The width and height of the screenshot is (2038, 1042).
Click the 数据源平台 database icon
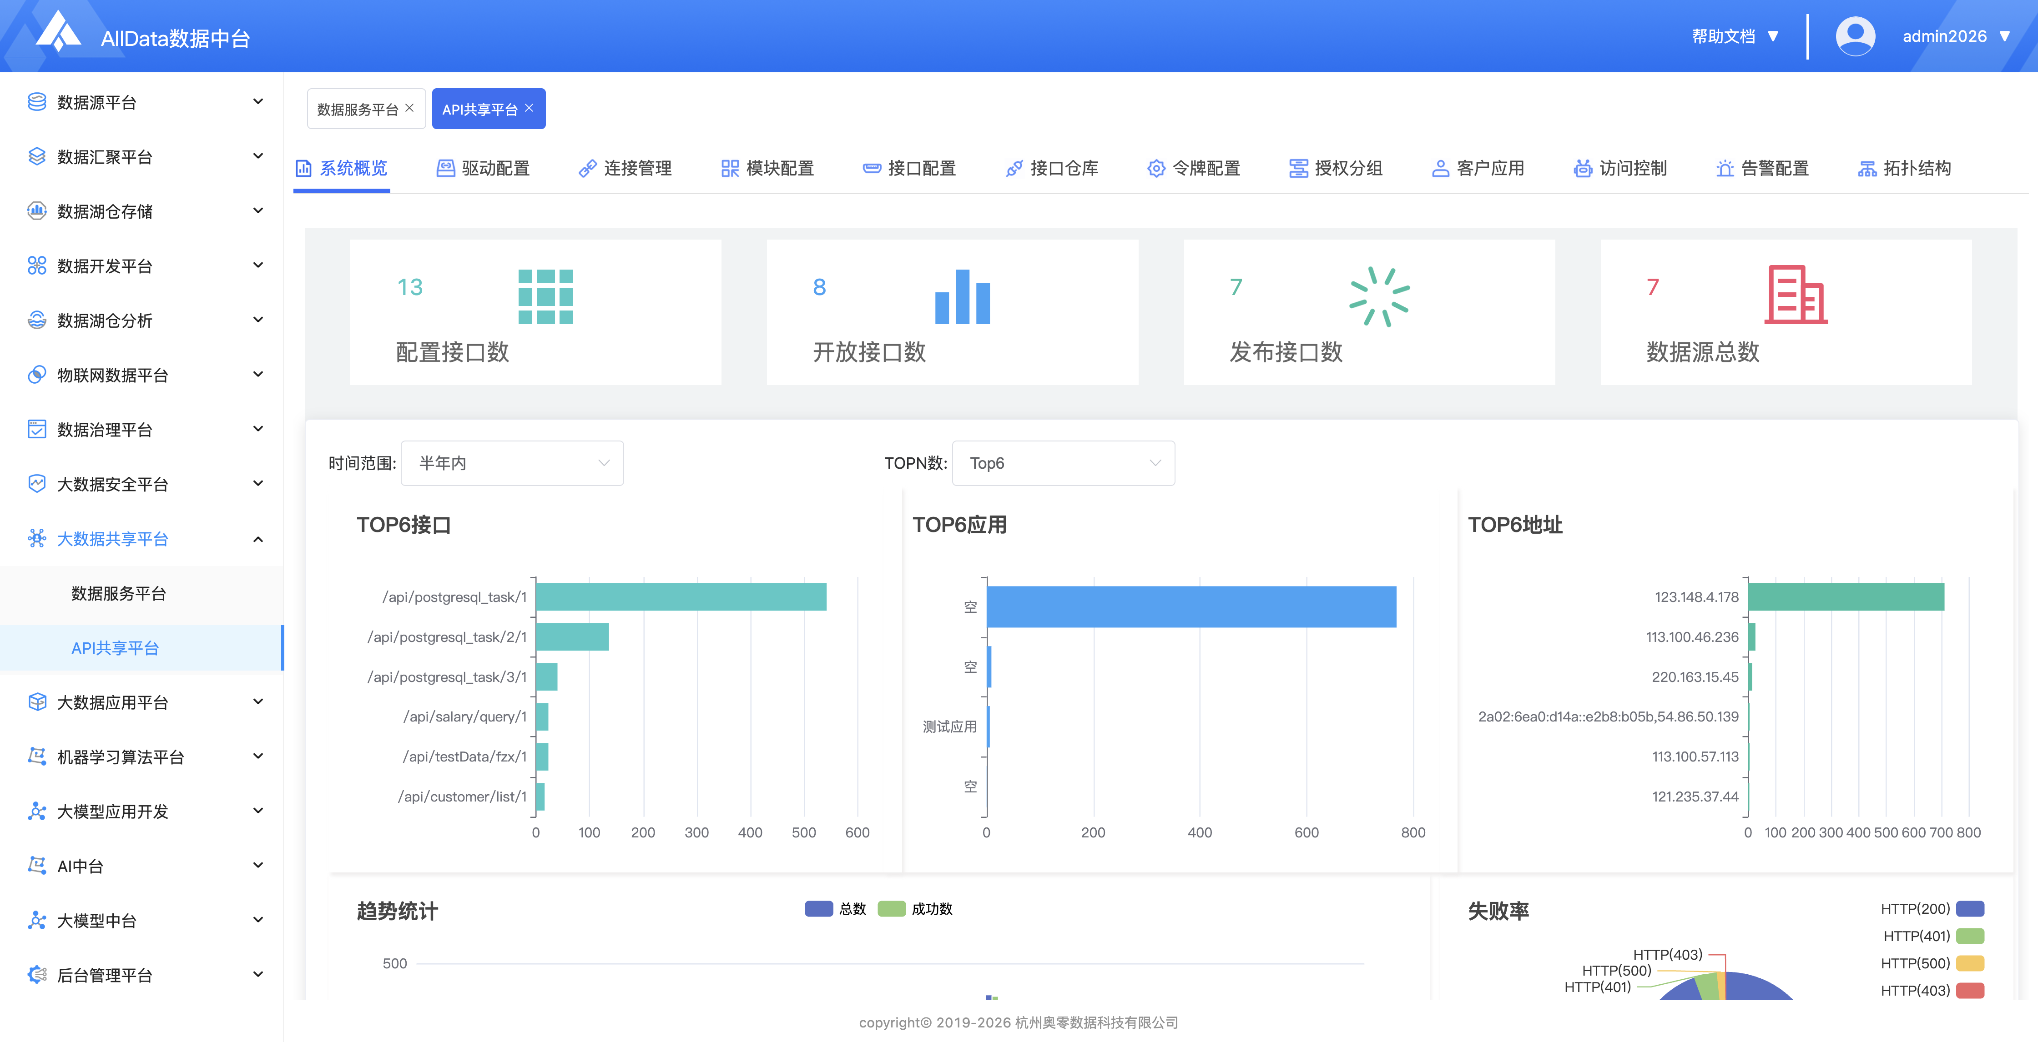pyautogui.click(x=36, y=102)
